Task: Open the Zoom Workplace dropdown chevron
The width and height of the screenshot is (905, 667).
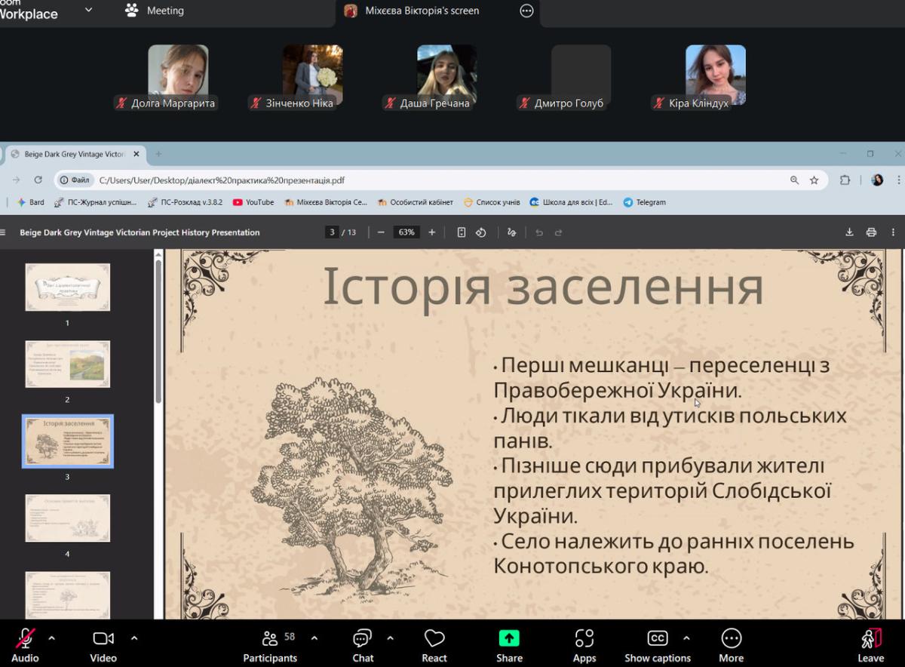Action: click(x=88, y=11)
